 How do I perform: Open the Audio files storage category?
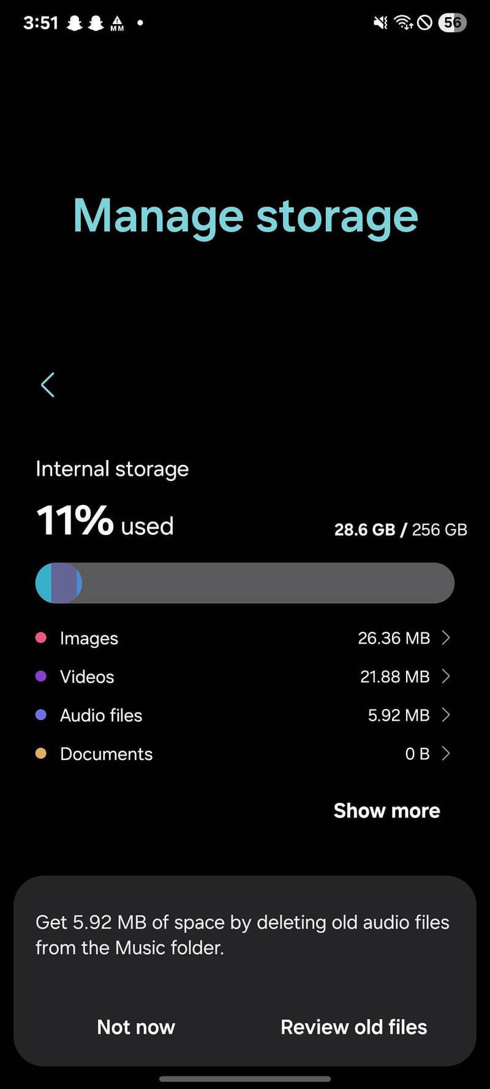(x=101, y=715)
